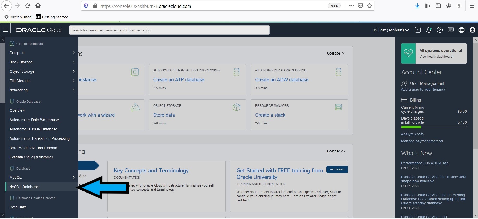
Task: Click the Oracle Cloud search field
Action: [x=169, y=30]
